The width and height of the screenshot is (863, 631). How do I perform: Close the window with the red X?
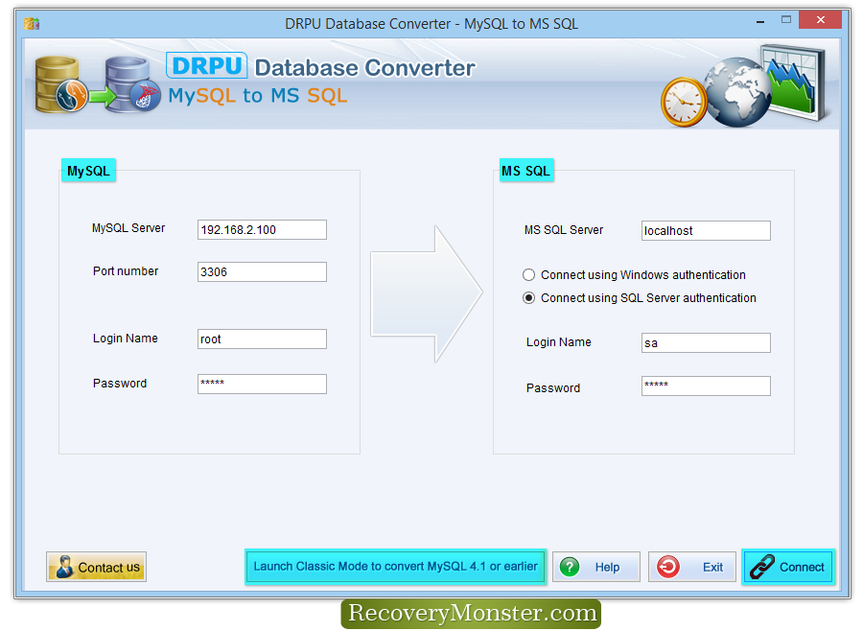coord(820,20)
